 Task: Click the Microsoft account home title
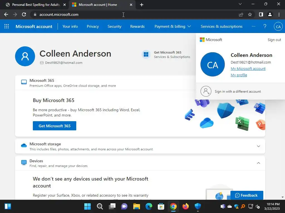[x=34, y=26]
